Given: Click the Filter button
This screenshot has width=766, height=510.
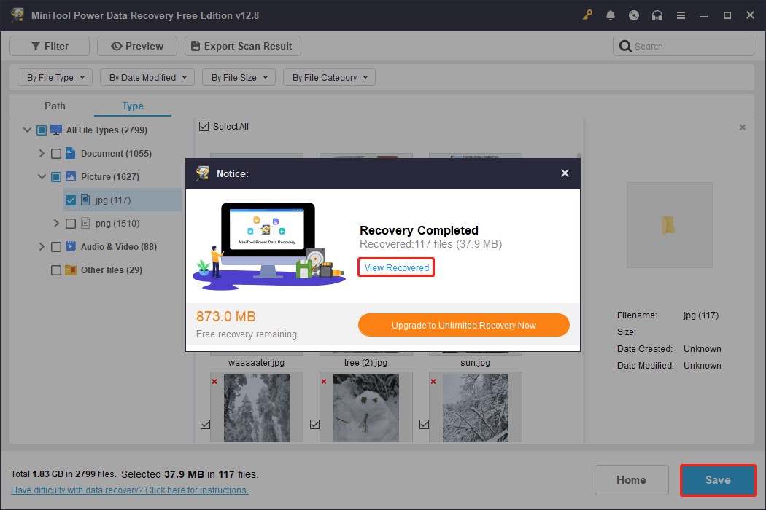Looking at the screenshot, I should pos(50,46).
